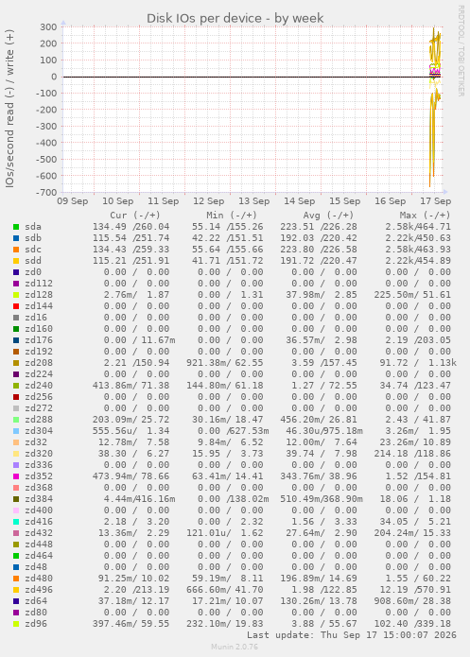Click the red zd144 legend swatch
Viewport: 470px width, 657px height.
[x=16, y=306]
